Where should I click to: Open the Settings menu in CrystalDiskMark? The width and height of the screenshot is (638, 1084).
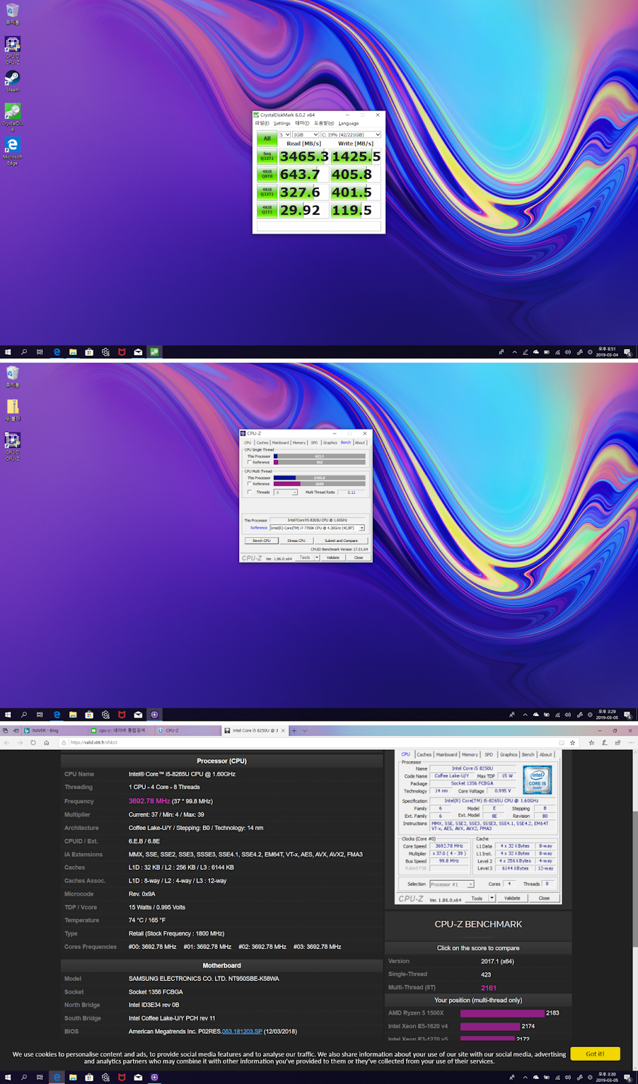tap(282, 123)
